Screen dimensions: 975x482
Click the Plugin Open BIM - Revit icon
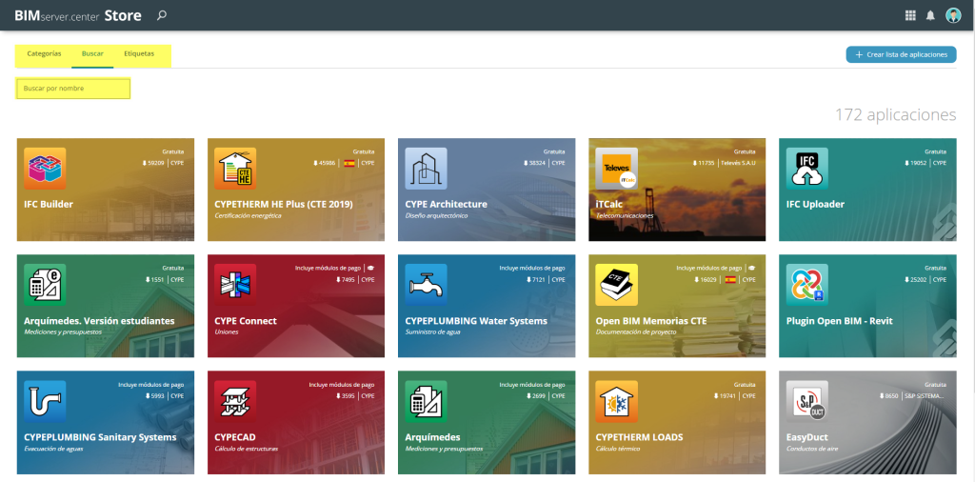806,285
